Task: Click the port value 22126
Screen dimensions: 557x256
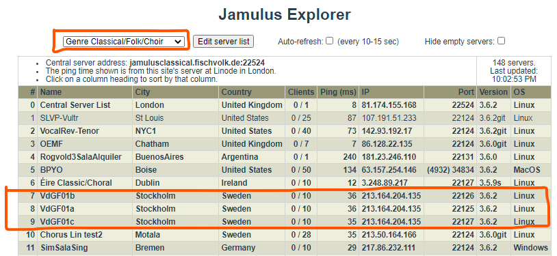Action: (x=463, y=196)
